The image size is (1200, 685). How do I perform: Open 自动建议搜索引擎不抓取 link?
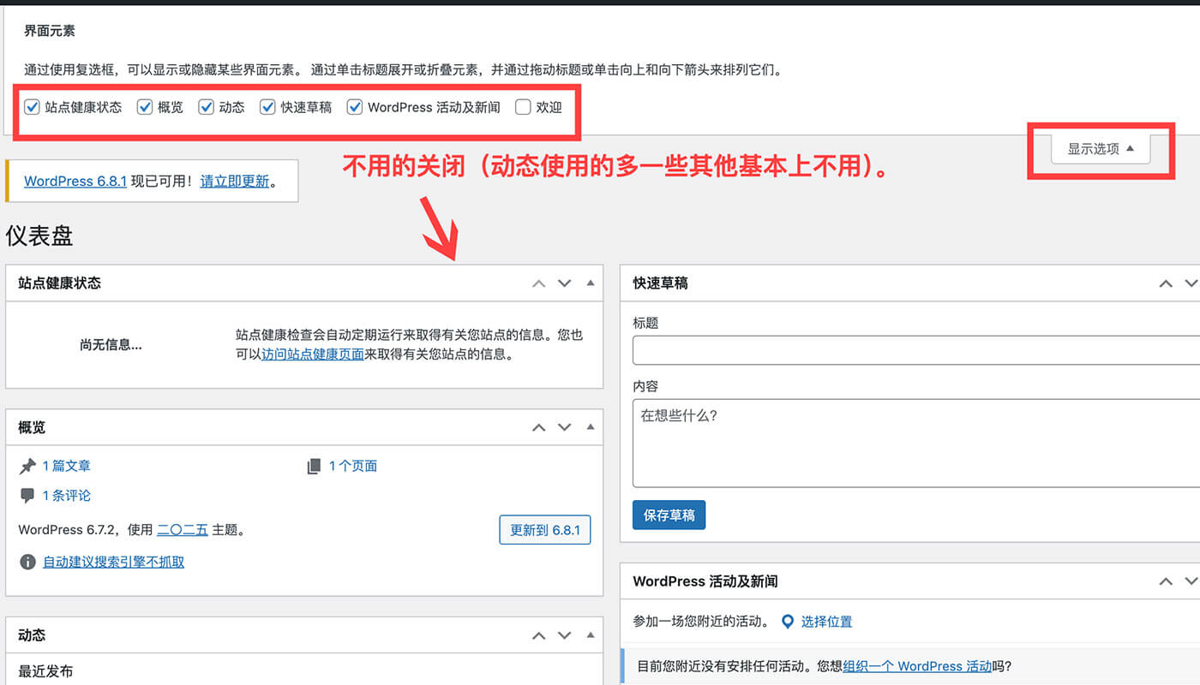113,562
